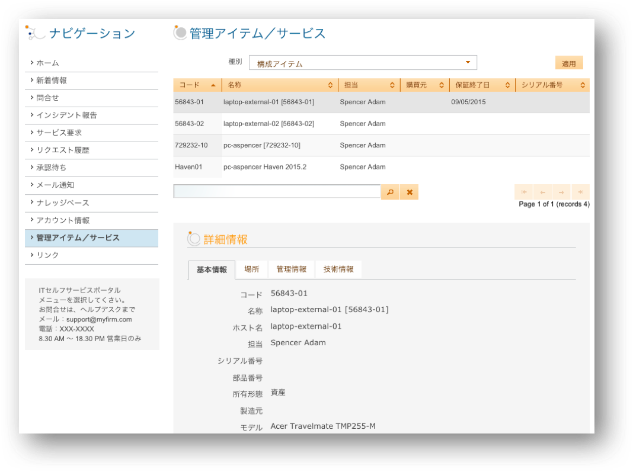Switch to 技術情報 tab
The width and height of the screenshot is (633, 472).
pos(338,269)
